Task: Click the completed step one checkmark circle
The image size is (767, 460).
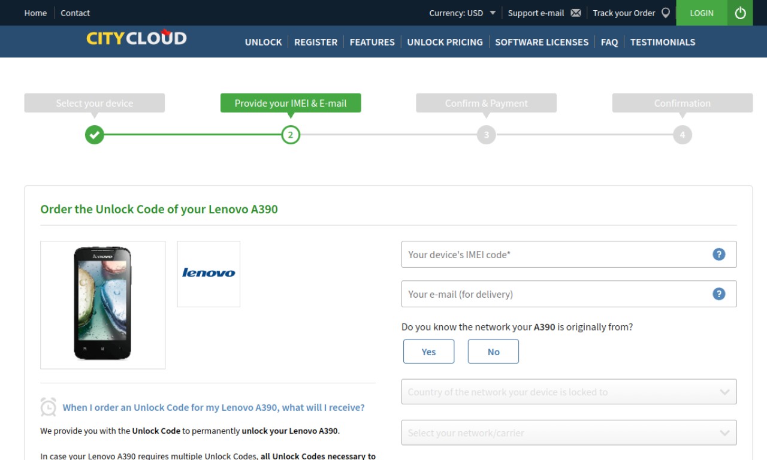Action: click(94, 135)
